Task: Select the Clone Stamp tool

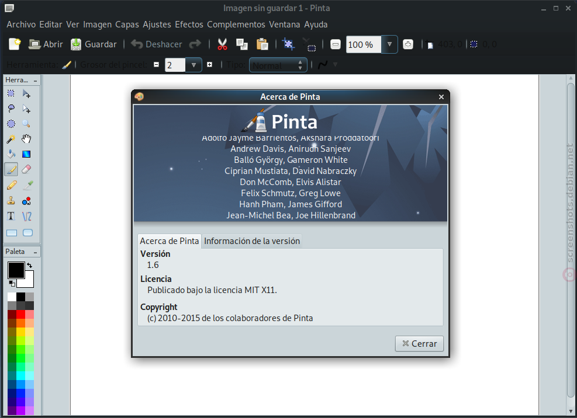Action: (11, 201)
